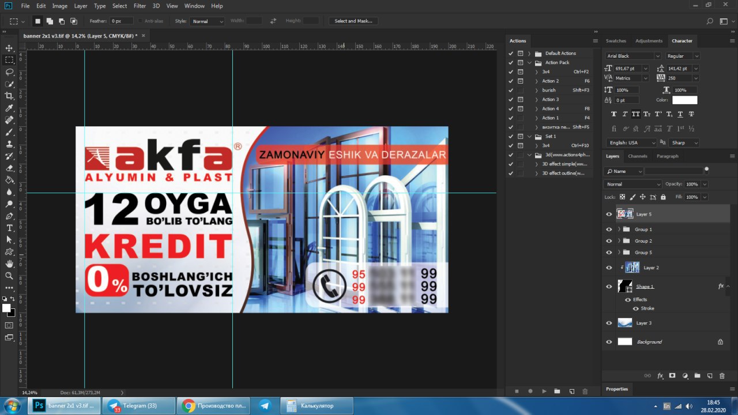
Task: Create a new group folder icon in Layers
Action: [x=697, y=376]
